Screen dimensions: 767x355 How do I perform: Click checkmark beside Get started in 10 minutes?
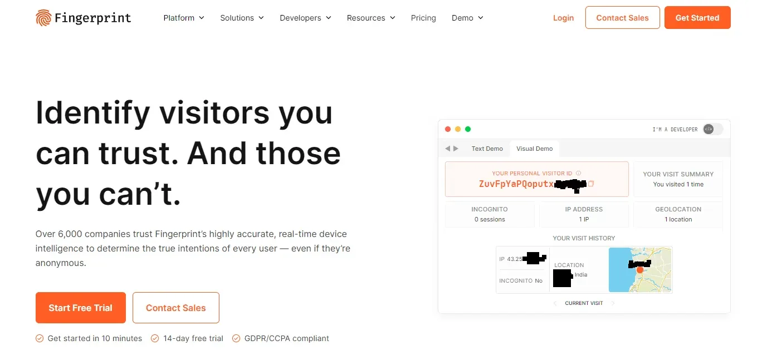(40, 338)
